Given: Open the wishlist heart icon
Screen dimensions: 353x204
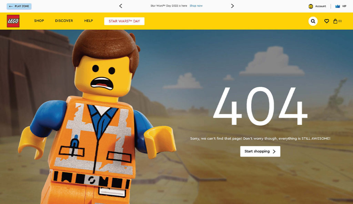Looking at the screenshot, I should pos(326,21).
